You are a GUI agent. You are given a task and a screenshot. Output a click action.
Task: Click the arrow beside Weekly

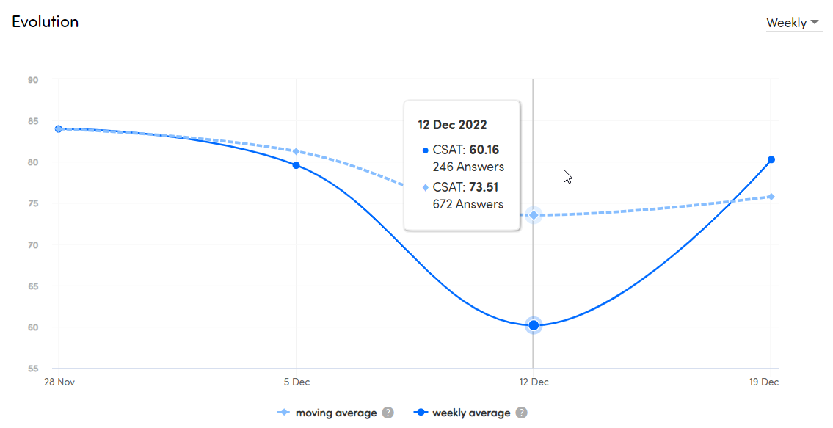point(815,23)
